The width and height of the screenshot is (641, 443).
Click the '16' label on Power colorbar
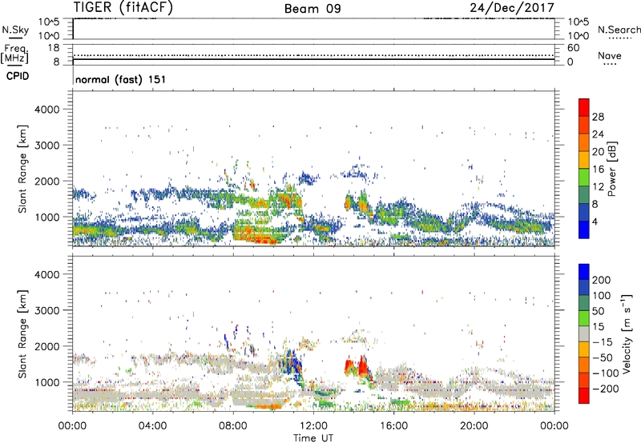tap(598, 170)
